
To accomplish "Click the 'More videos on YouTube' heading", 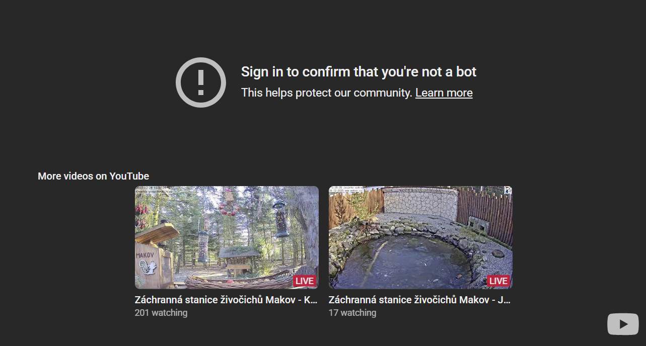I will click(94, 176).
